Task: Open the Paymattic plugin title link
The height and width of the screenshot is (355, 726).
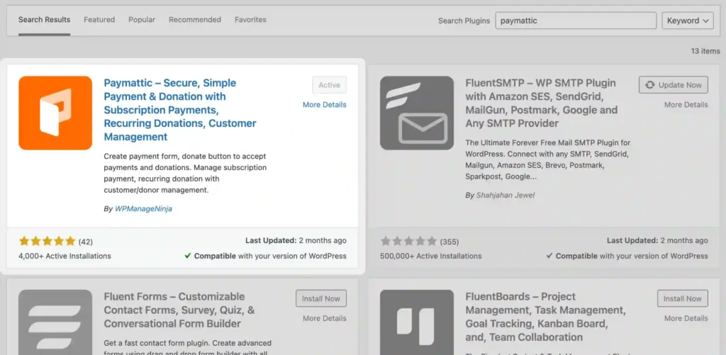Action: click(180, 110)
